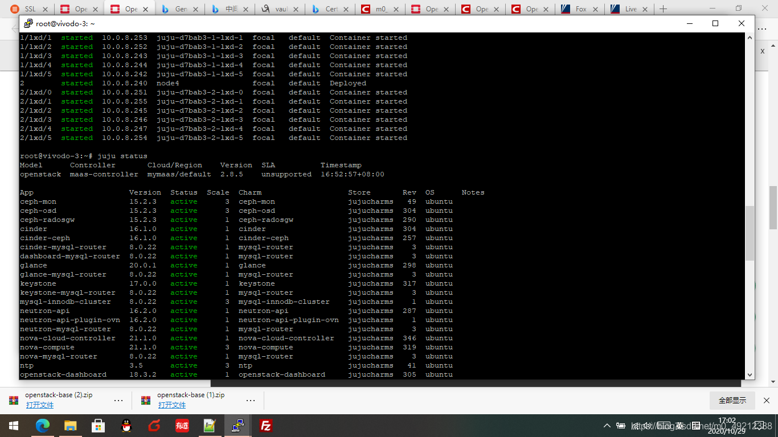Screen dimensions: 778x437
Task: Click 打开文件 link under openstack-base (2).zip
Action: [x=40, y=405]
